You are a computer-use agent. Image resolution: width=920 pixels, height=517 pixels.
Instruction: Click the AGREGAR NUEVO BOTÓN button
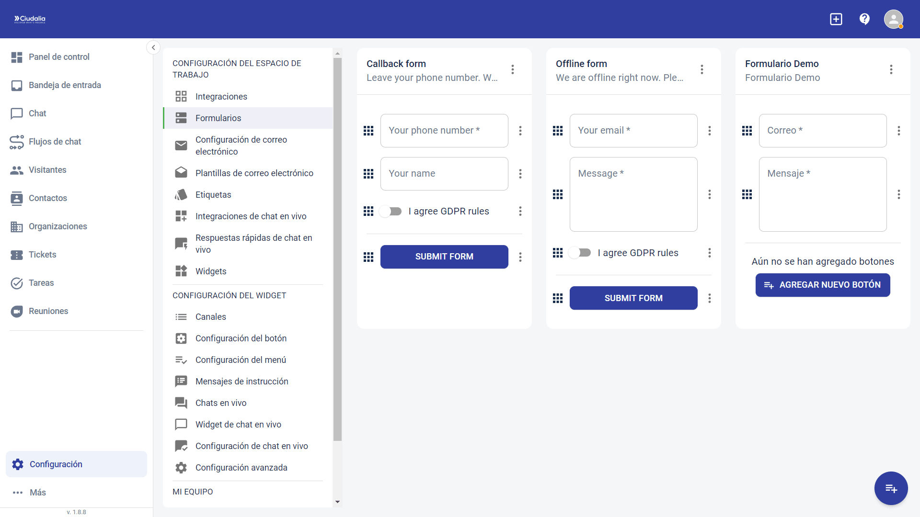(x=822, y=285)
